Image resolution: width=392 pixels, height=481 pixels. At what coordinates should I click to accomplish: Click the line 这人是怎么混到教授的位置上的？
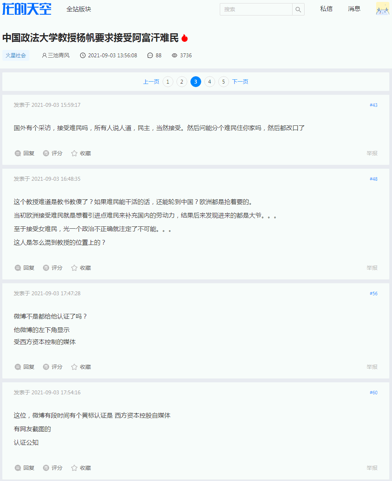[x=60, y=243]
